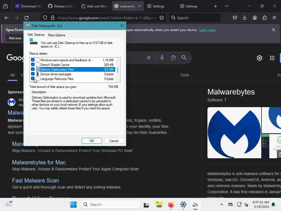Uncheck Language Resource Files checkbox
The width and height of the screenshot is (281, 211).
[33, 78]
